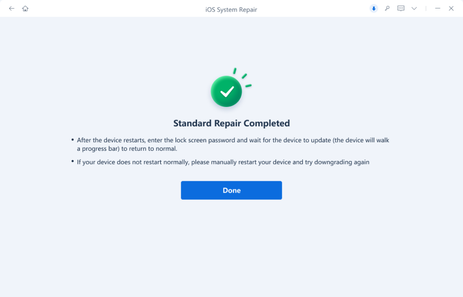Click the tip about manually restarting device
This screenshot has width=463, height=297.
tap(223, 162)
